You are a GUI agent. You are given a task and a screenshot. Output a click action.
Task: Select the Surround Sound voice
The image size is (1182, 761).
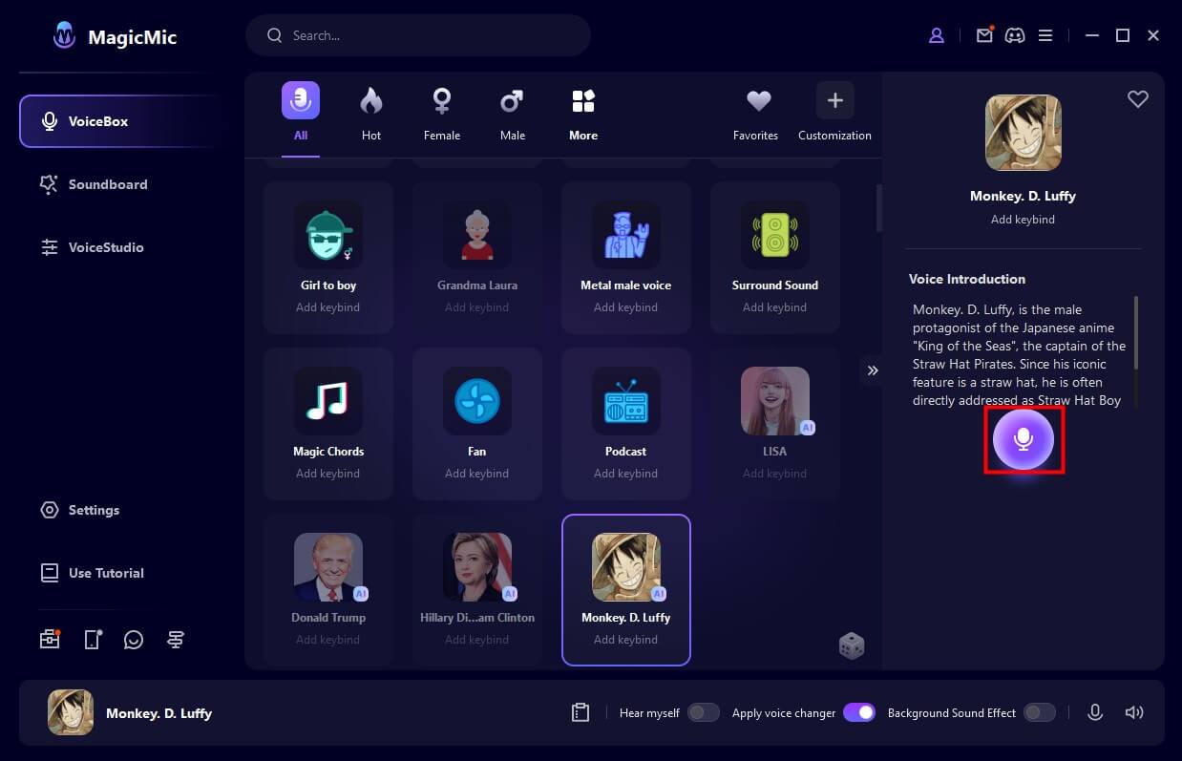pyautogui.click(x=775, y=257)
